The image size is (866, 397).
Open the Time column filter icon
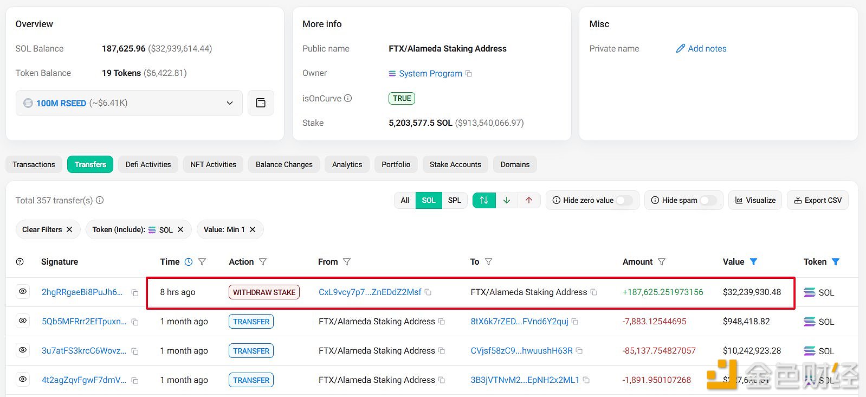pyautogui.click(x=202, y=262)
